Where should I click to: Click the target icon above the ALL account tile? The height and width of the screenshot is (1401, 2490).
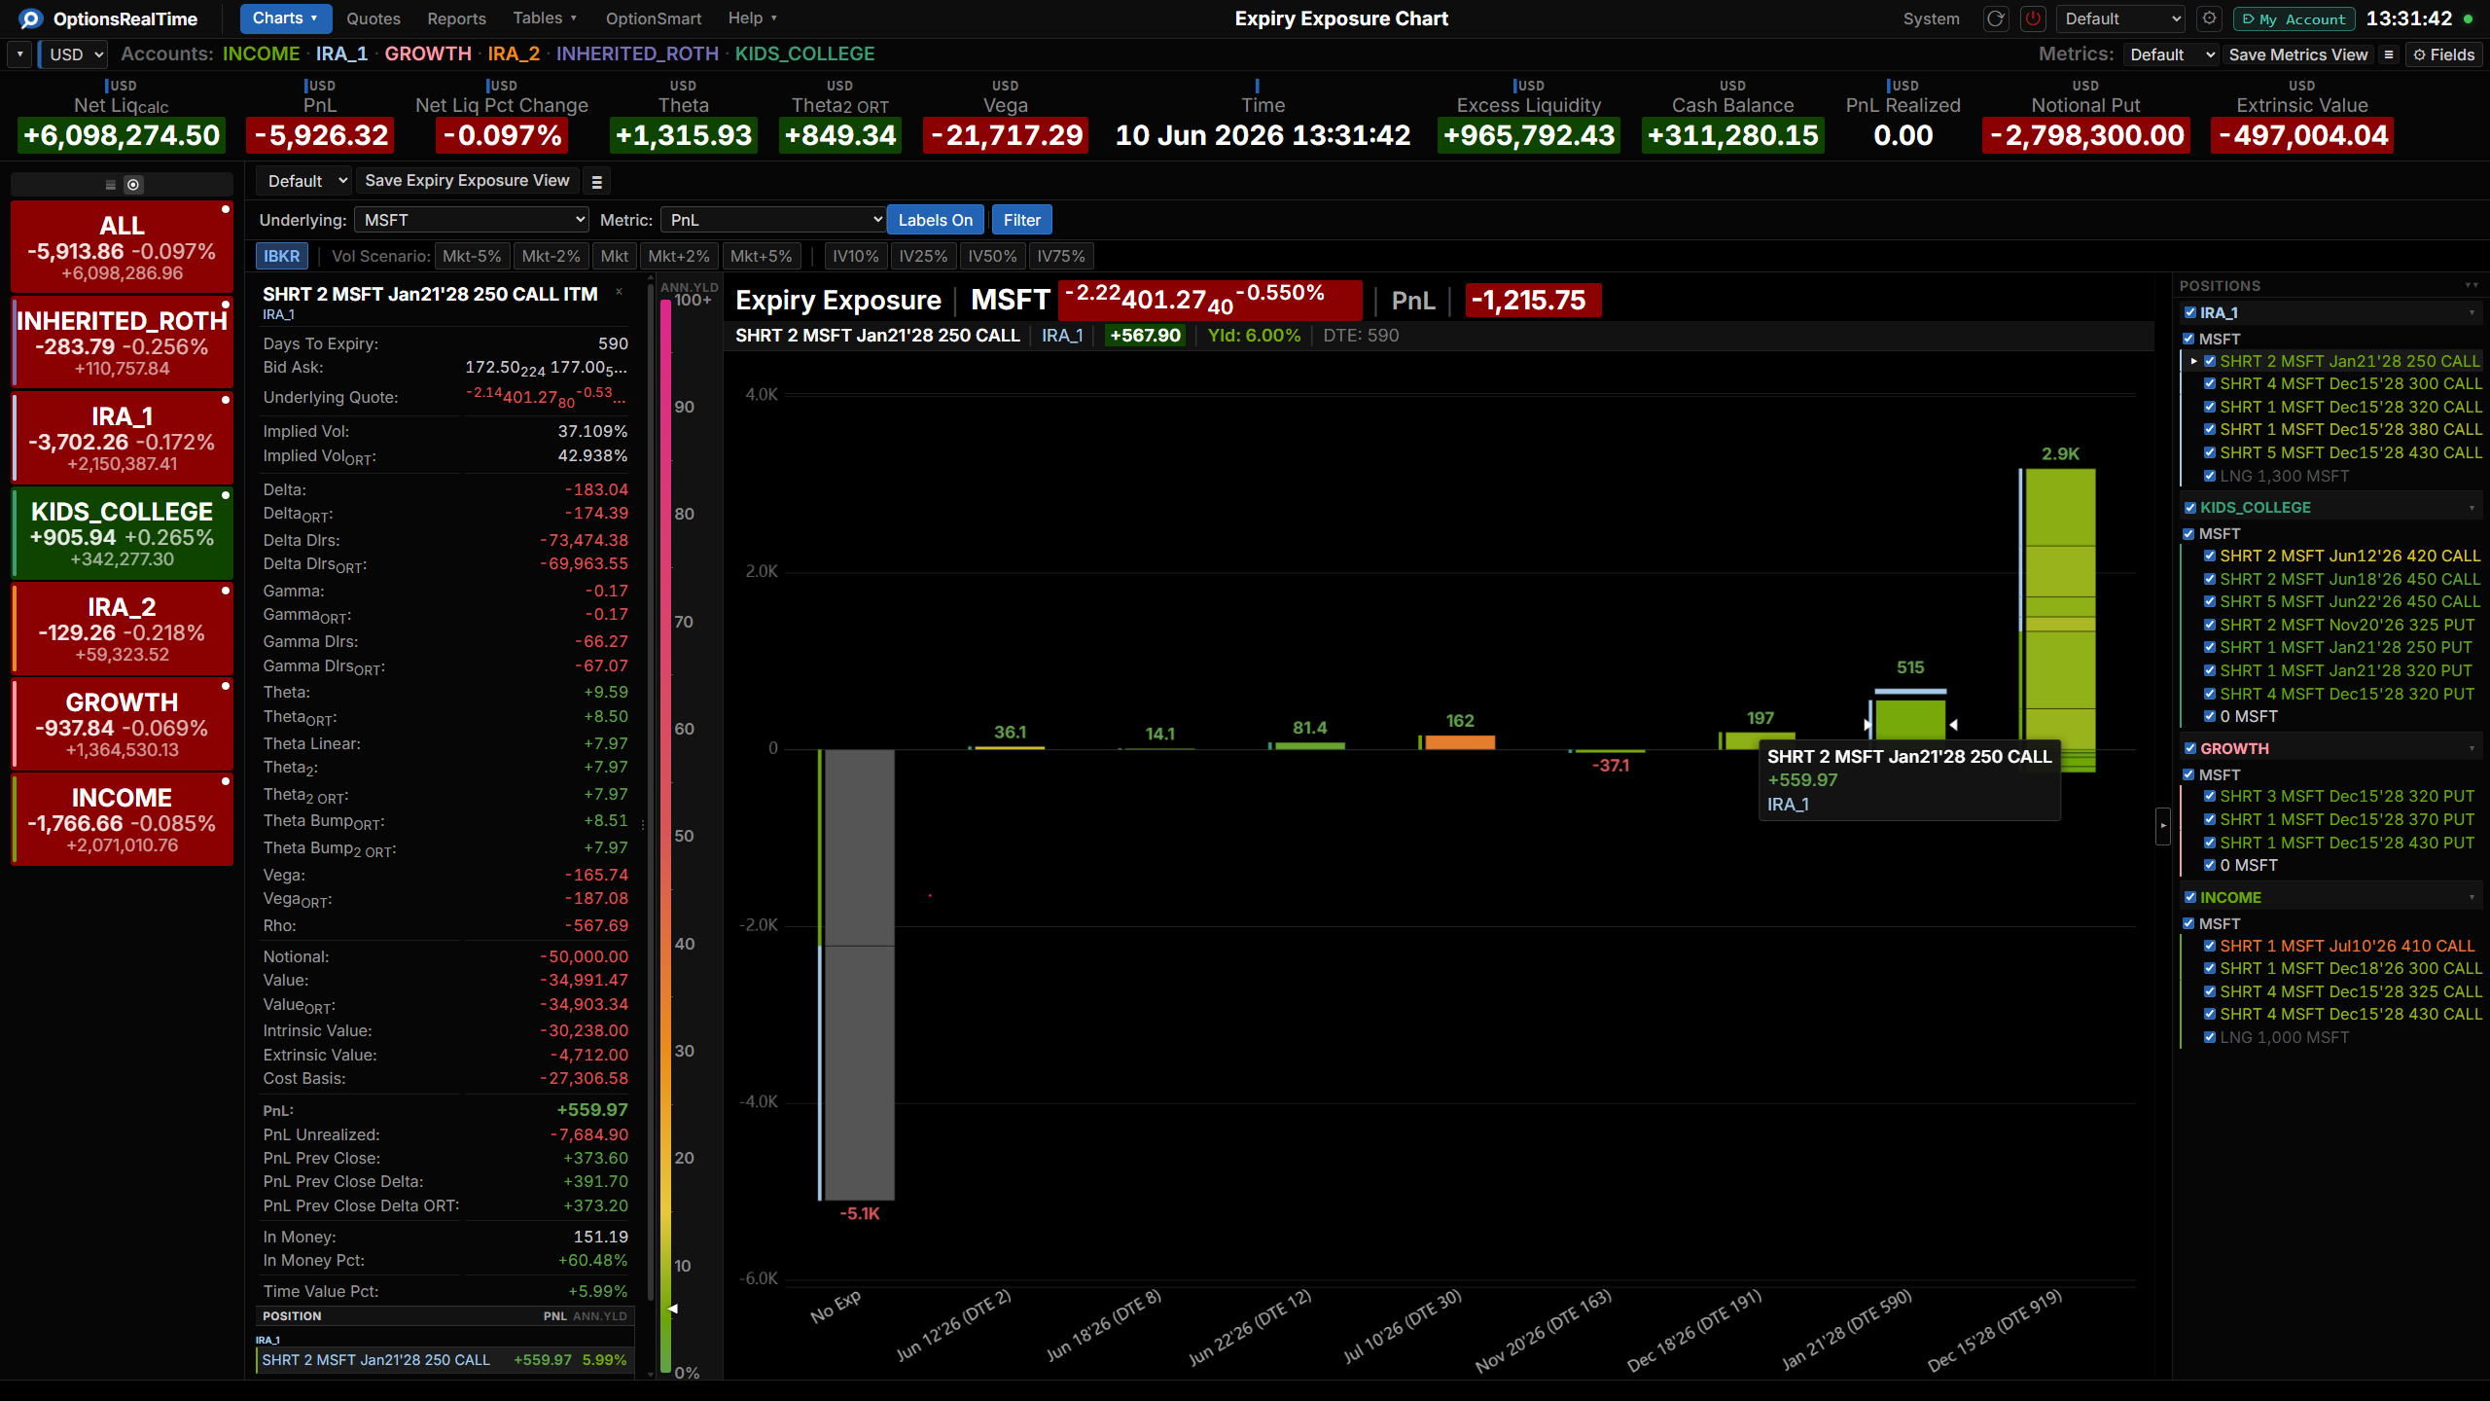(x=133, y=185)
